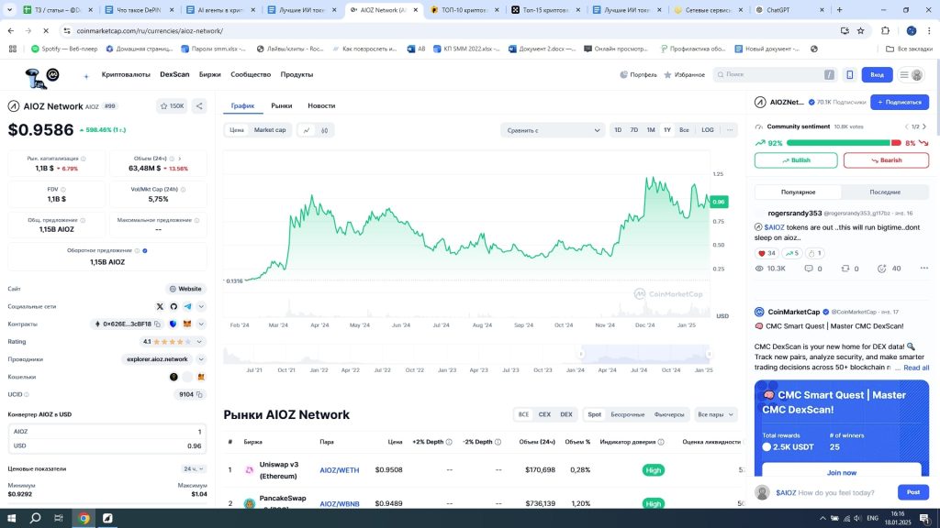Screen dimensions: 940x528
Task: Expand the Rating 4.1 details chevron
Action: pyautogui.click(x=199, y=342)
